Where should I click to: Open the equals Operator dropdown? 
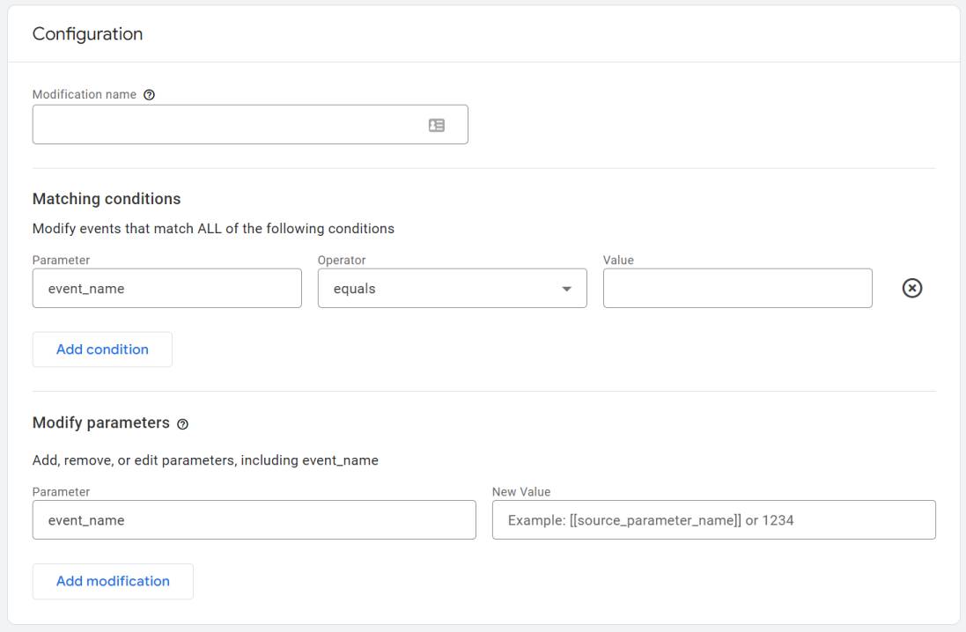pyautogui.click(x=453, y=289)
